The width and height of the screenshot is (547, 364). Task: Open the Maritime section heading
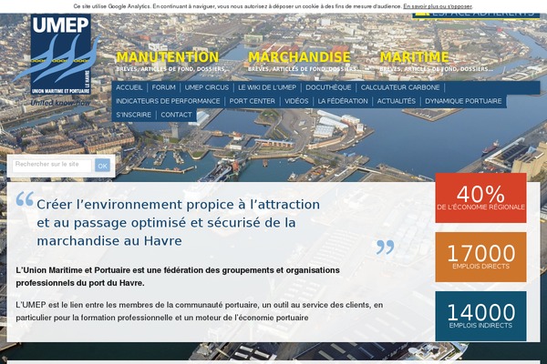pos(414,57)
